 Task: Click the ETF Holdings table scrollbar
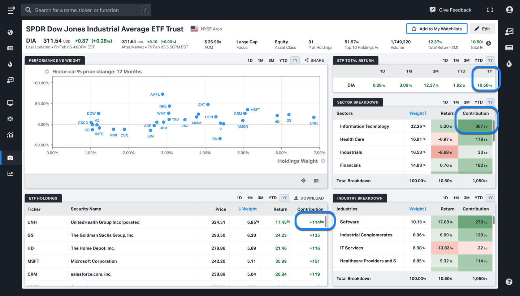pyautogui.click(x=326, y=222)
